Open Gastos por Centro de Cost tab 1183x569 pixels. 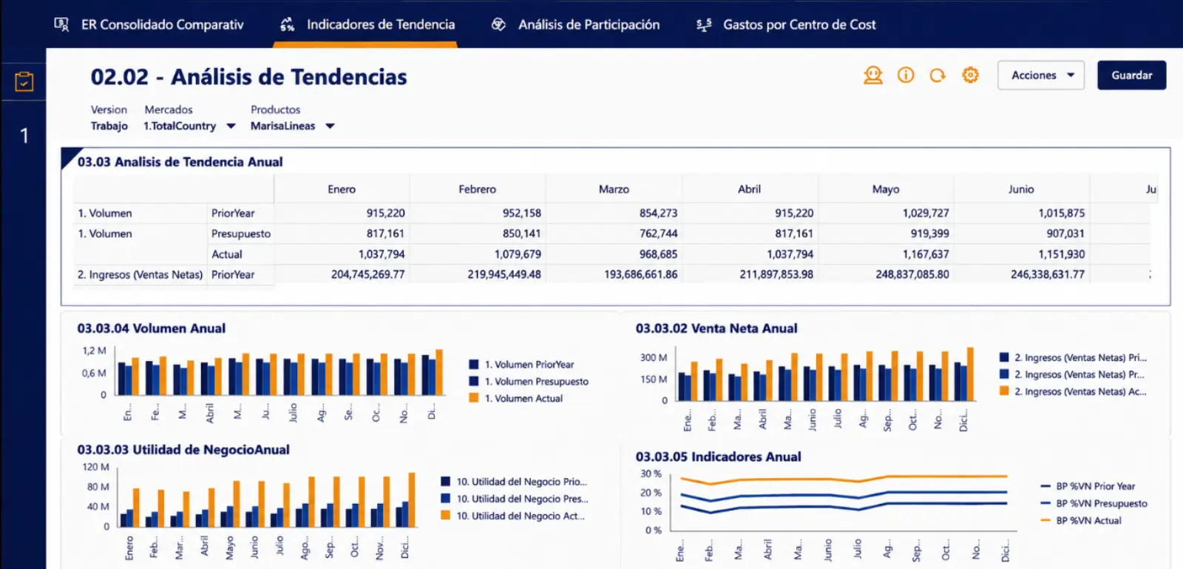[x=787, y=24]
